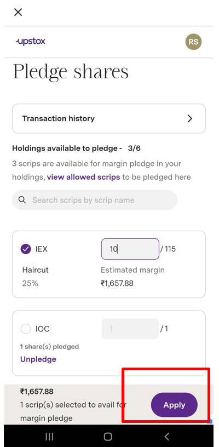Apply the margin pledge
This screenshot has width=219, height=447.
tap(174, 405)
